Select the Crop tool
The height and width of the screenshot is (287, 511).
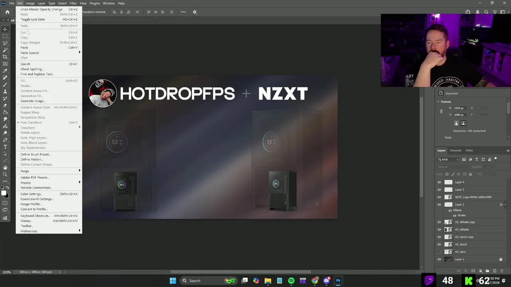pos(5,57)
